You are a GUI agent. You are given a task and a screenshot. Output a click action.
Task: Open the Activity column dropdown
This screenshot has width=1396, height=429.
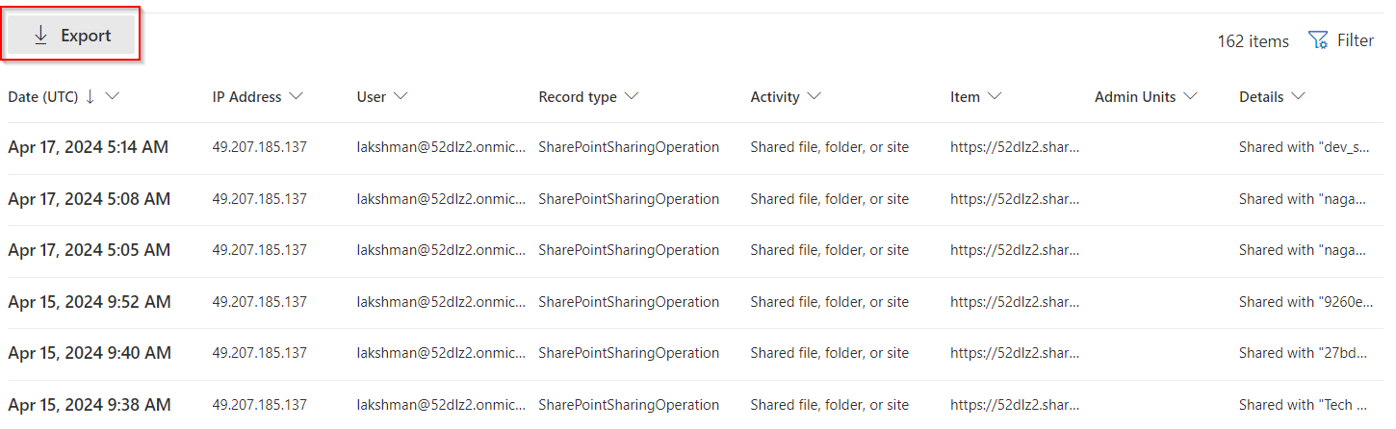[x=814, y=96]
